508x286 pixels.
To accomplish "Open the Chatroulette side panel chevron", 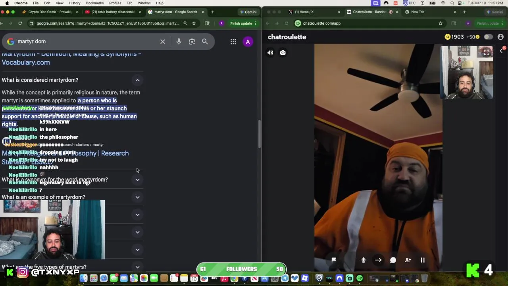I will click(x=501, y=51).
